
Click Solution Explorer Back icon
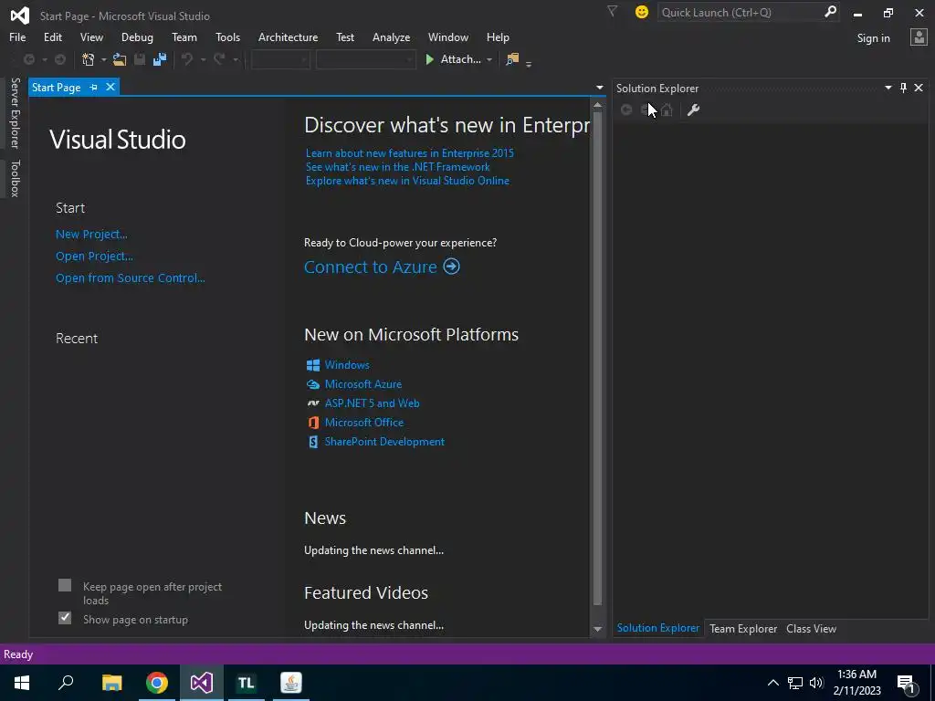pos(626,110)
